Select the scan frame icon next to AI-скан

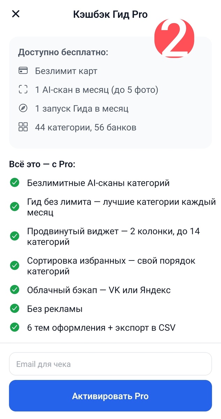(x=23, y=89)
